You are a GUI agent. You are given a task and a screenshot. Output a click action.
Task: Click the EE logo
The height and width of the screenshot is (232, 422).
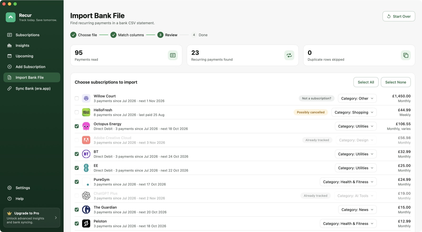click(86, 168)
